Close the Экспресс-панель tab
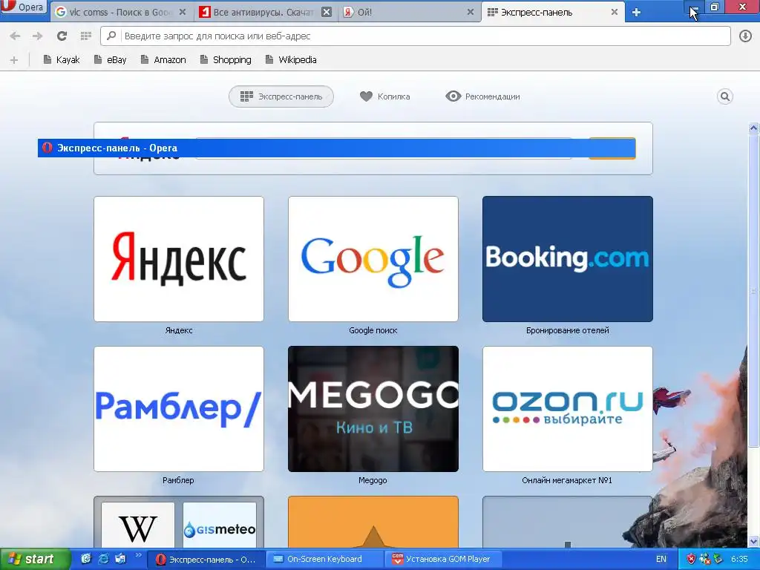 pyautogui.click(x=614, y=12)
